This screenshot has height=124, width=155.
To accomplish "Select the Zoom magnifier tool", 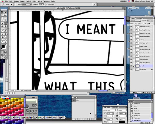I will pyautogui.click(x=5, y=42).
